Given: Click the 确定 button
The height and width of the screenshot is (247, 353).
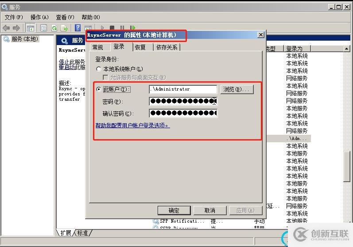Looking at the screenshot, I should tap(174, 210).
